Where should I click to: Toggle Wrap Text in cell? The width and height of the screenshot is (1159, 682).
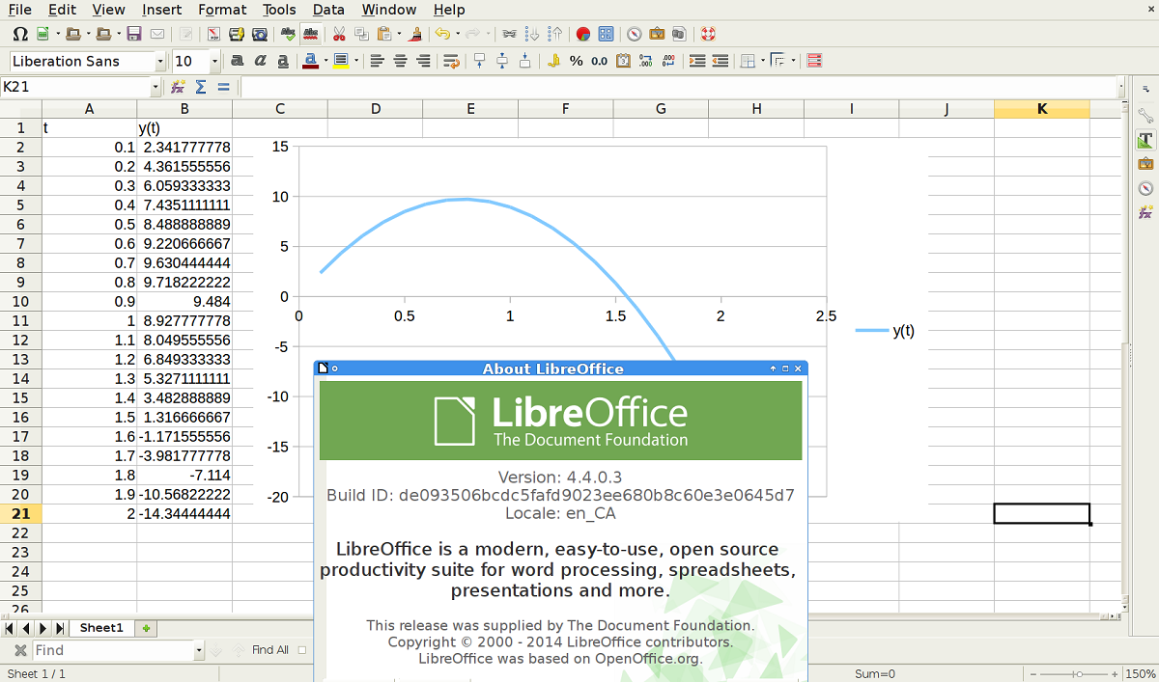click(451, 61)
